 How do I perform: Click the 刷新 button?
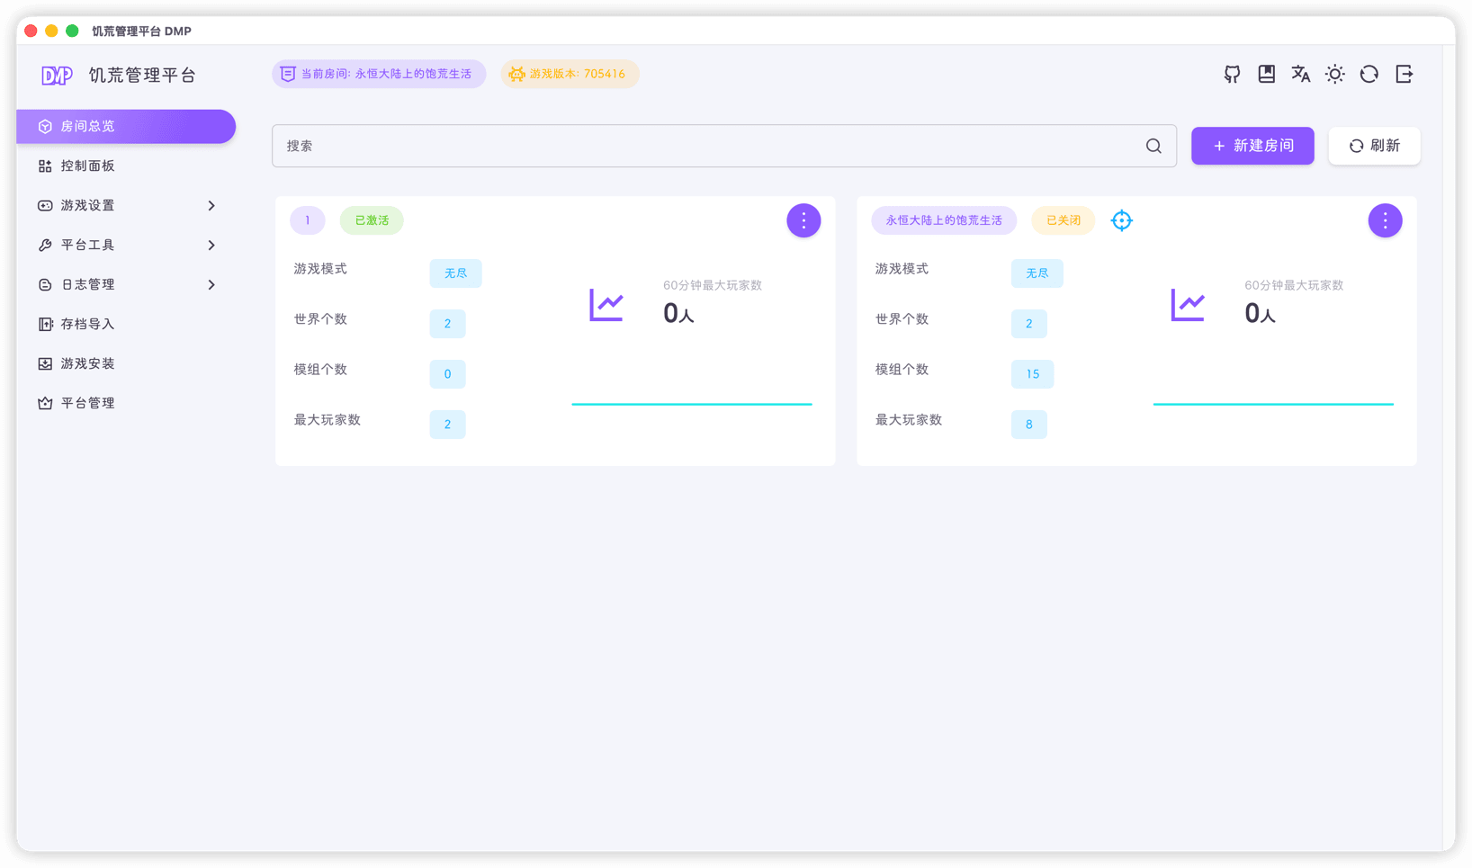1374,146
